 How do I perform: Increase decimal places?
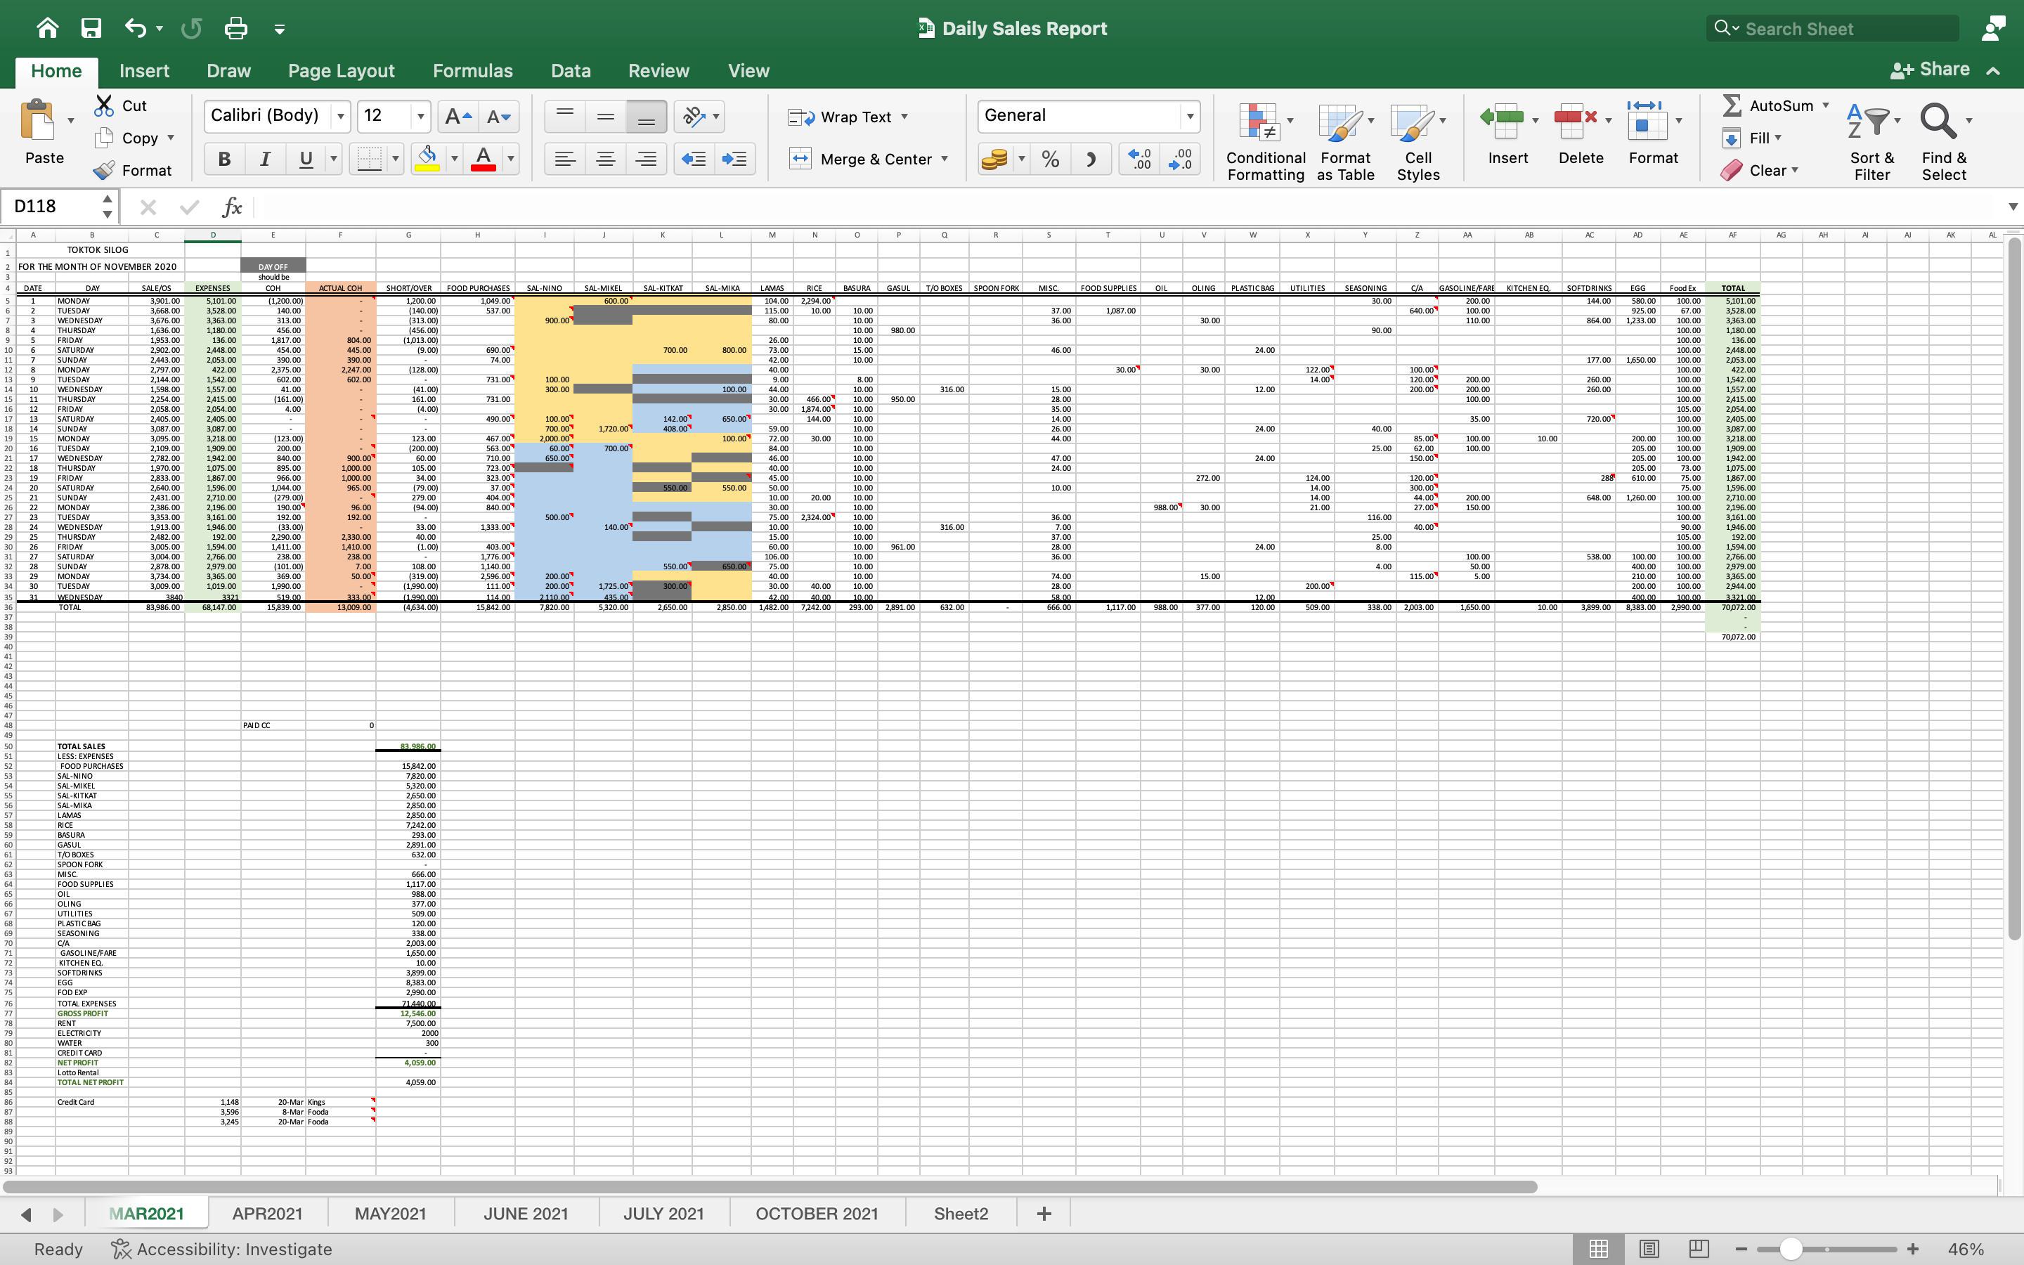click(1140, 159)
